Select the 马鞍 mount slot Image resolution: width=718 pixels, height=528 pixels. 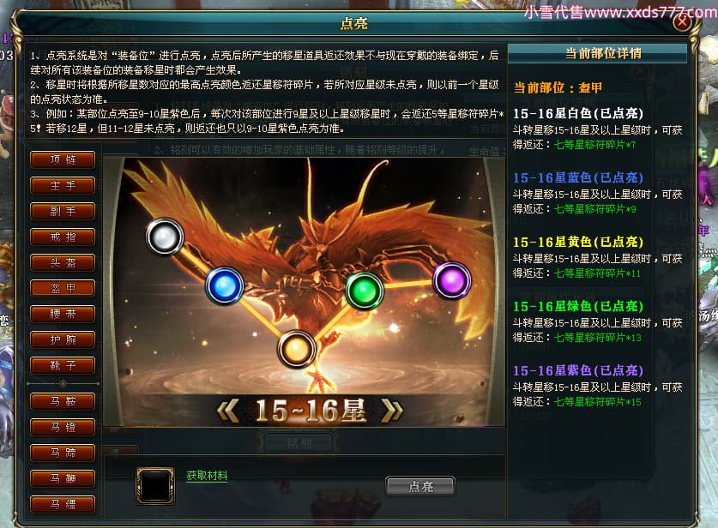click(63, 401)
